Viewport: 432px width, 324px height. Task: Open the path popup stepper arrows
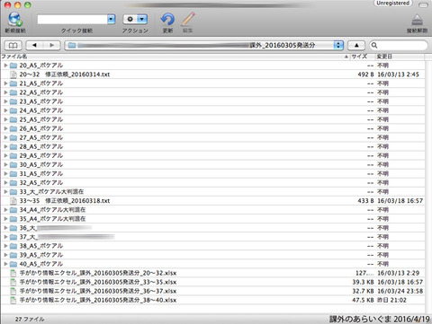coord(338,45)
